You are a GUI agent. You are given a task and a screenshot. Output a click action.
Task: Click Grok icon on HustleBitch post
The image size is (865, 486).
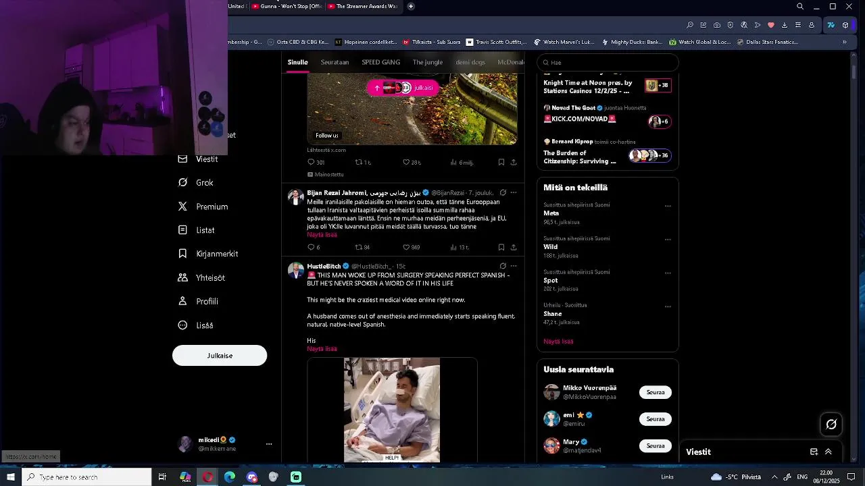502,266
